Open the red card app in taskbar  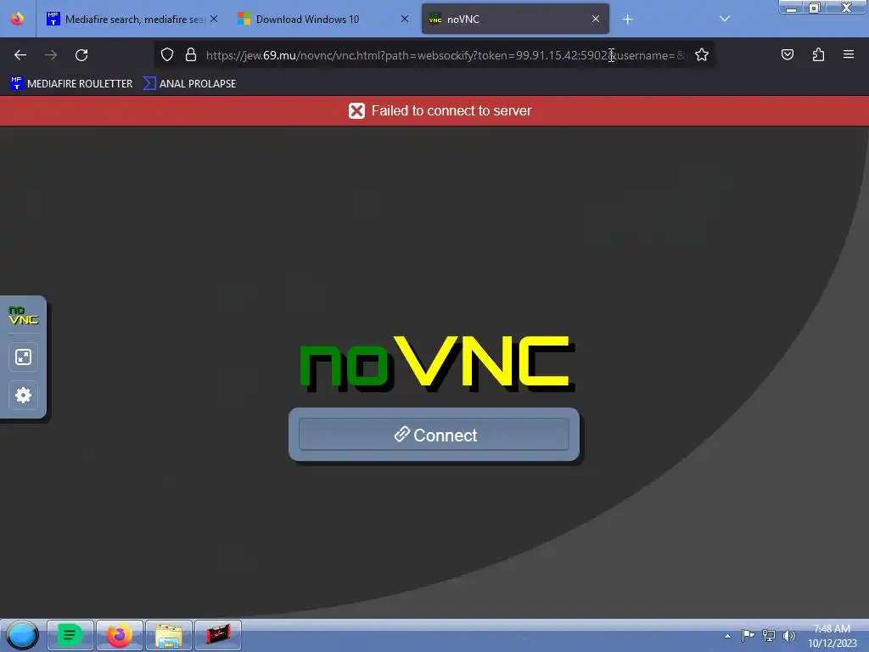coord(218,635)
